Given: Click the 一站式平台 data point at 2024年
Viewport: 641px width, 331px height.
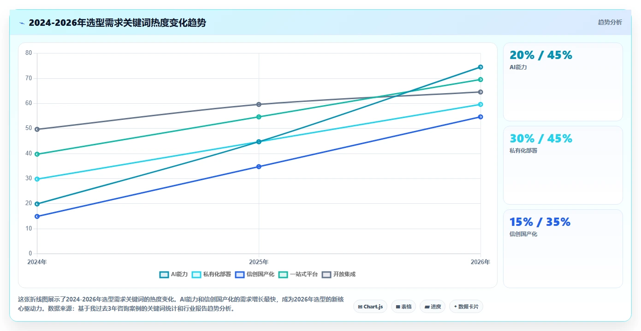Looking at the screenshot, I should point(37,154).
